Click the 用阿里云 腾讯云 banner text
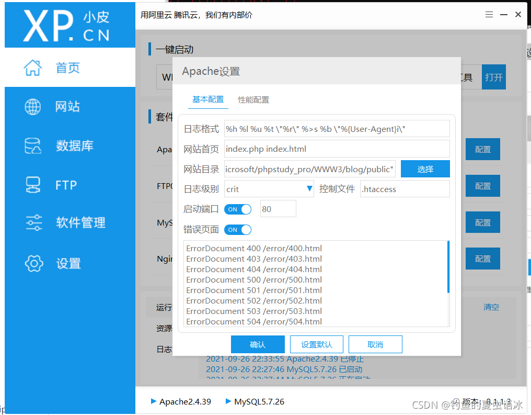Viewport: 531px width, 415px height. [197, 15]
